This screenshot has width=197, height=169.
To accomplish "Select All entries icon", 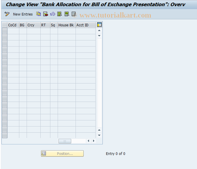I will click(x=59, y=14).
